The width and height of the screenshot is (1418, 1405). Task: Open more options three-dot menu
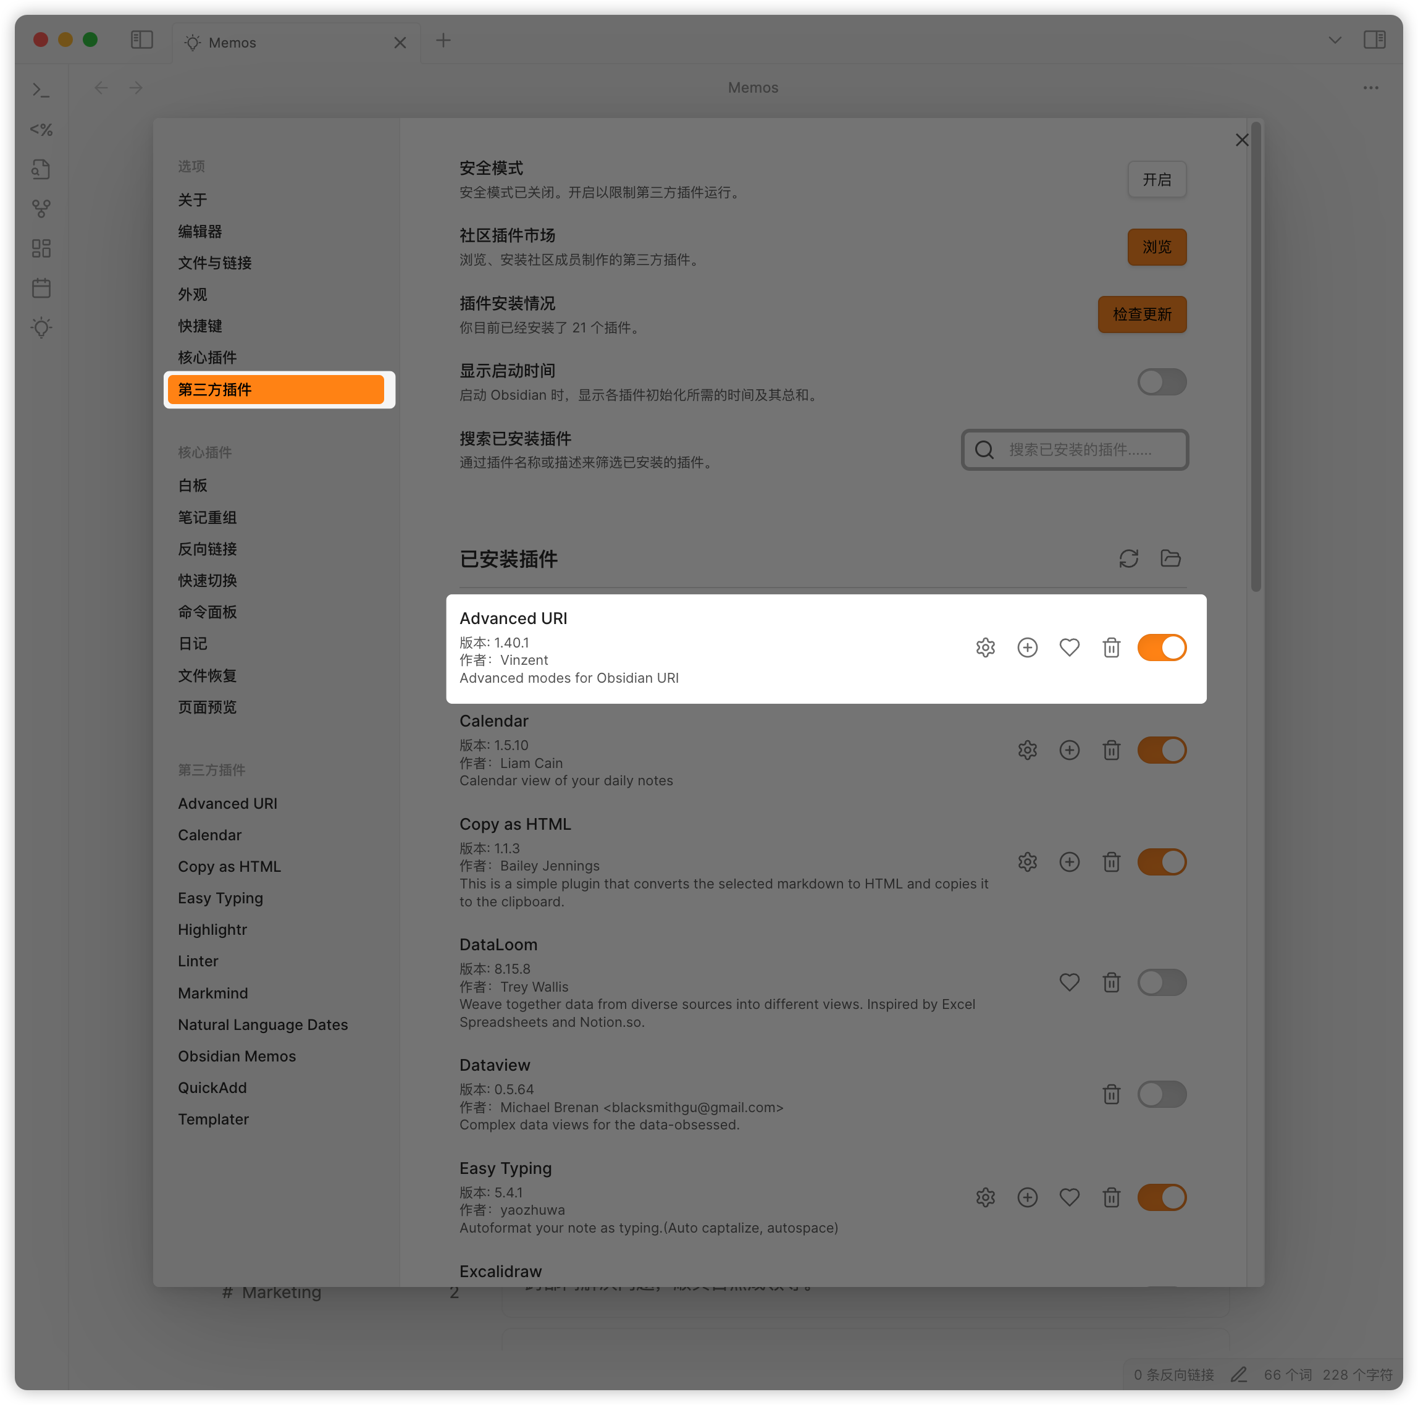tap(1370, 87)
